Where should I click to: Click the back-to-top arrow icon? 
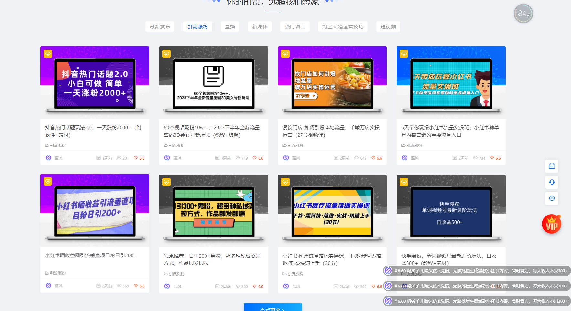pyautogui.click(x=552, y=198)
